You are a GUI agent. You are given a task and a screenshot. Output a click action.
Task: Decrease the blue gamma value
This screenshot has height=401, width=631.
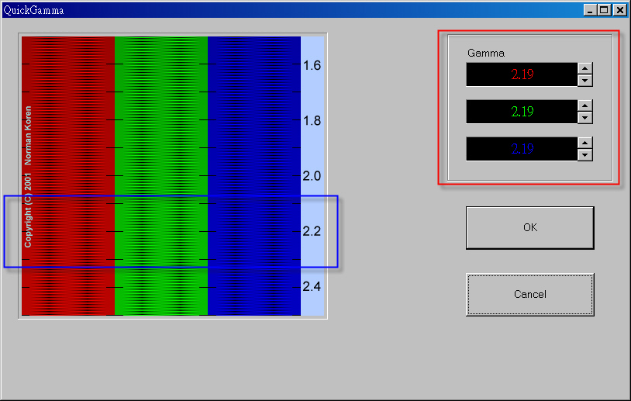pos(584,155)
